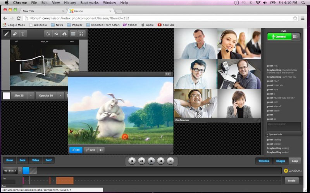Image resolution: width=310 pixels, height=193 pixels.
Task: Click the drawing canvas image
Action: pyautogui.click(x=45, y=63)
